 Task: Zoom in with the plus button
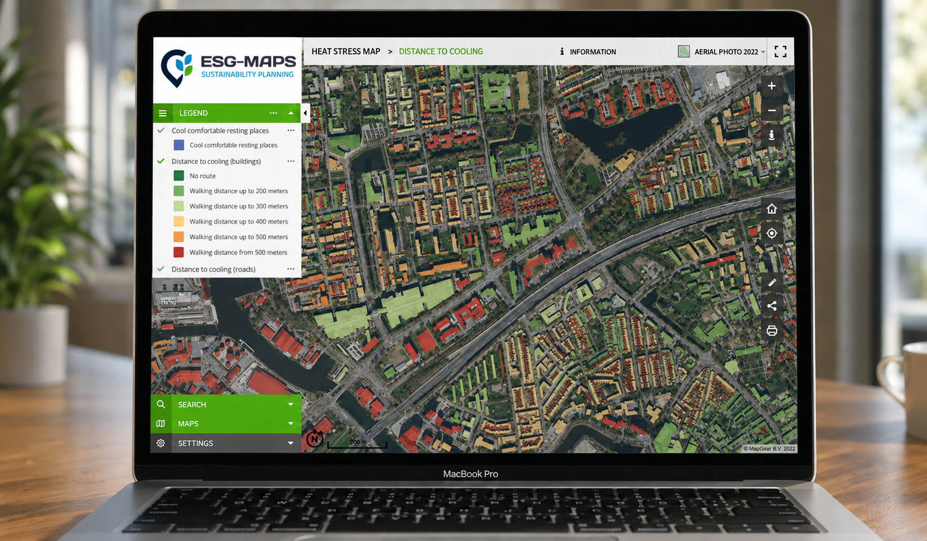[x=772, y=86]
